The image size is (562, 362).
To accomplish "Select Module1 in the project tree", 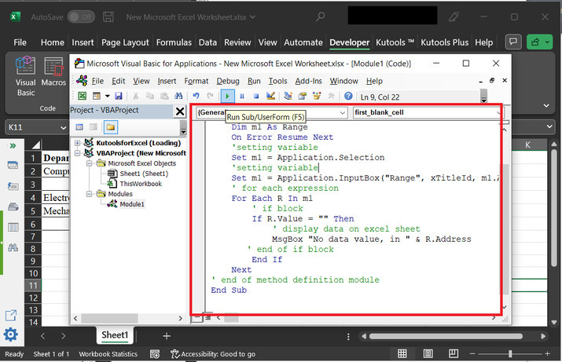I will 131,204.
